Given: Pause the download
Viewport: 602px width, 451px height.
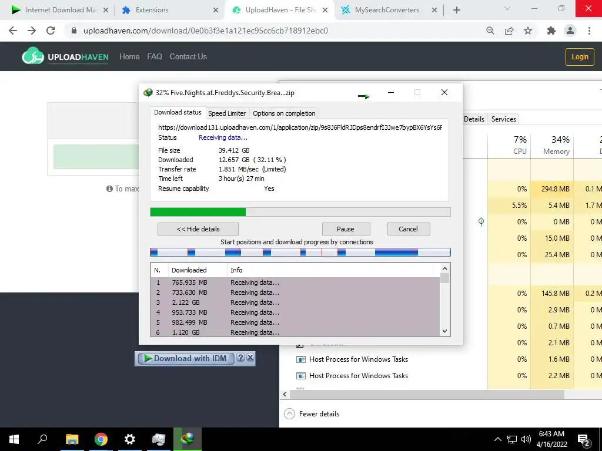Looking at the screenshot, I should click(346, 229).
